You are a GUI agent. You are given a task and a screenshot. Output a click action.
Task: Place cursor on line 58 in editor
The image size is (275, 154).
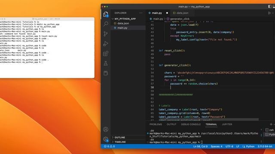(216, 87)
